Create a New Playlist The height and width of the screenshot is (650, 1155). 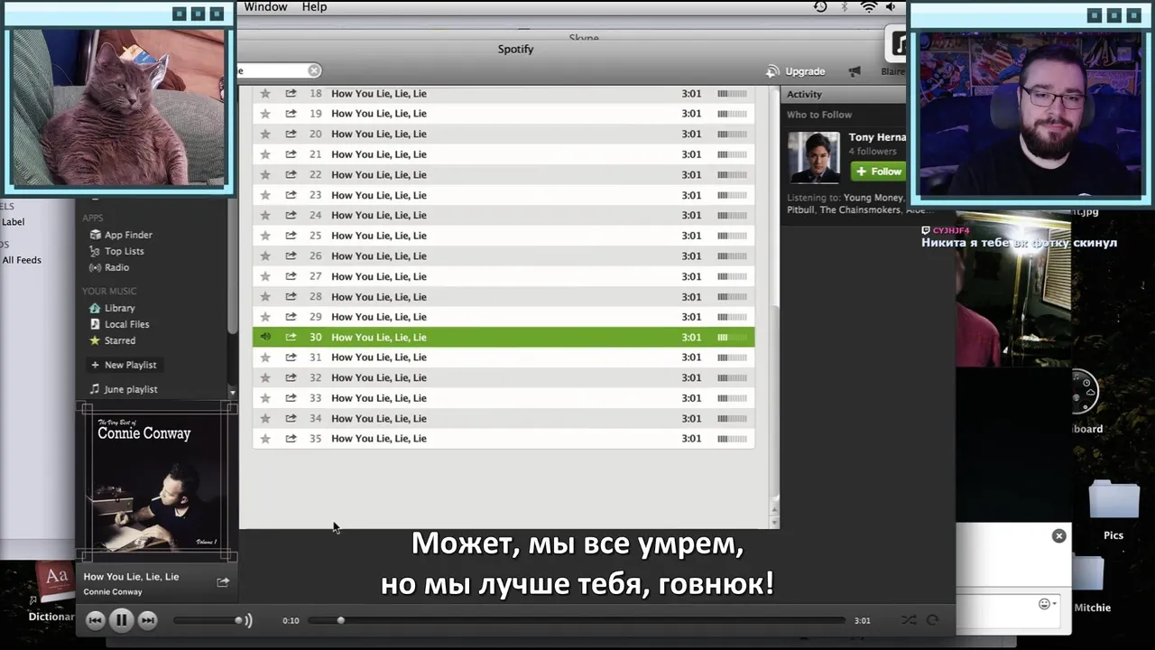tap(124, 365)
